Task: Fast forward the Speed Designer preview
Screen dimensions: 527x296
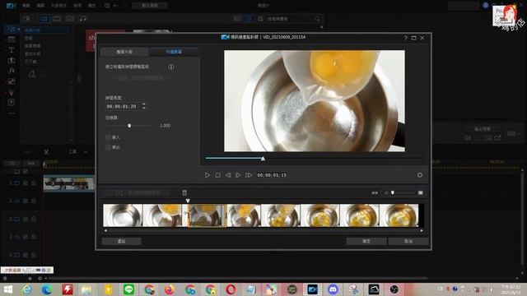Action: pos(249,175)
